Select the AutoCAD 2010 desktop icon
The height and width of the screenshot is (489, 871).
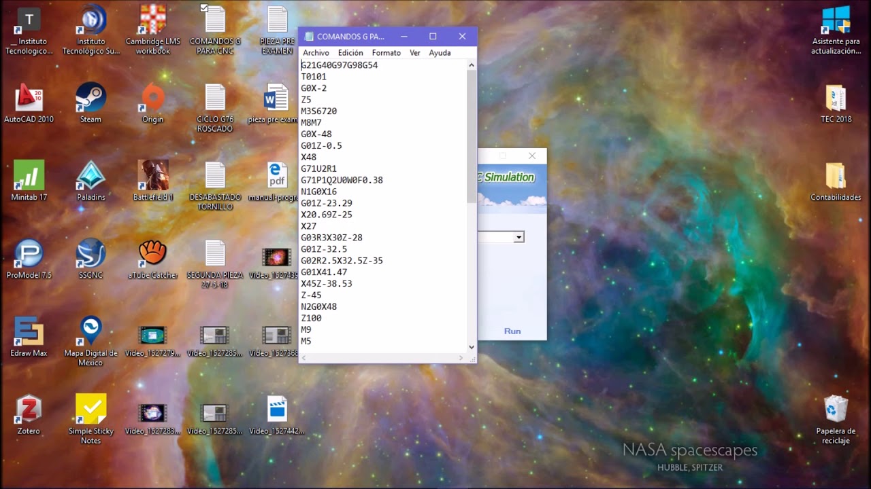tap(29, 103)
